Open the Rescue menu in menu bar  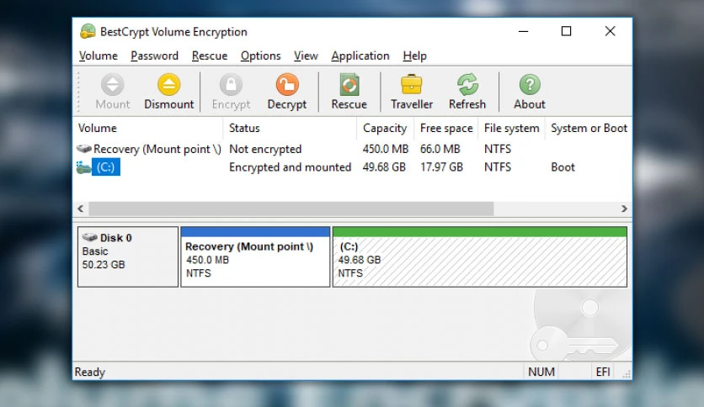pos(210,55)
